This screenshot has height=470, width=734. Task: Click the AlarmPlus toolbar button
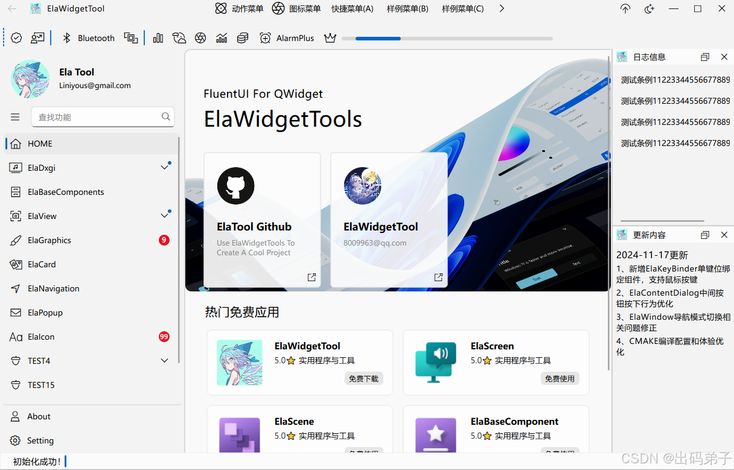pos(287,38)
